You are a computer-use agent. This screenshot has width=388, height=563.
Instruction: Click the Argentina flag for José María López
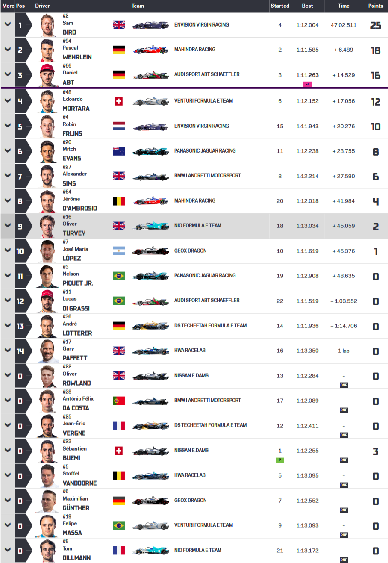pyautogui.click(x=119, y=251)
